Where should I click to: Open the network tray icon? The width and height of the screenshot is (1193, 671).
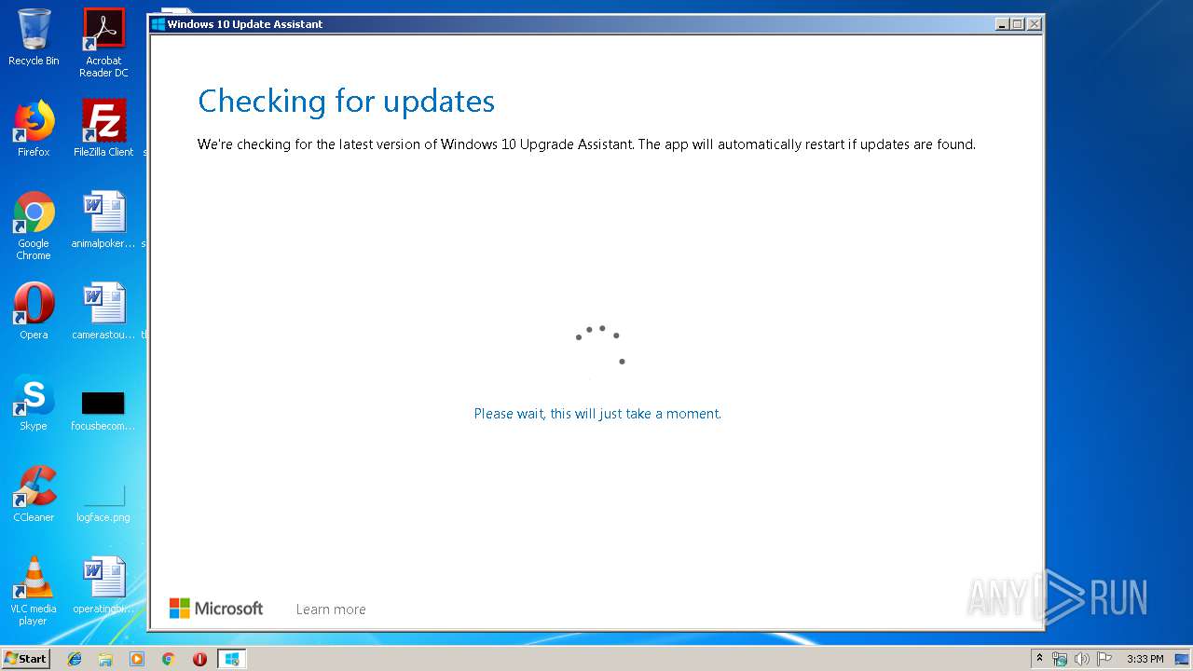coord(1060,659)
